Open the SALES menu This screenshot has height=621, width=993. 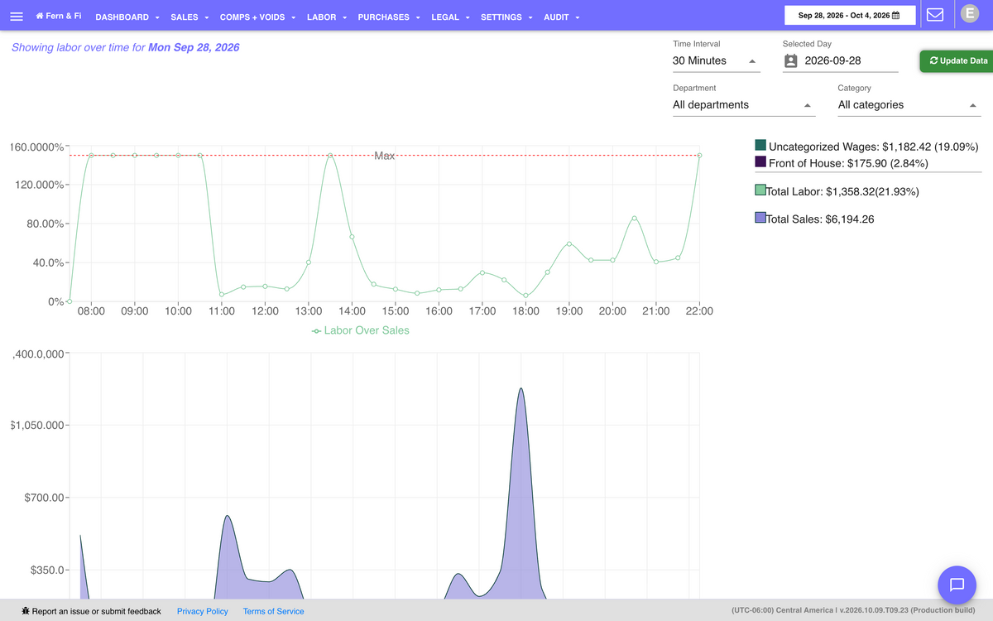pos(189,17)
